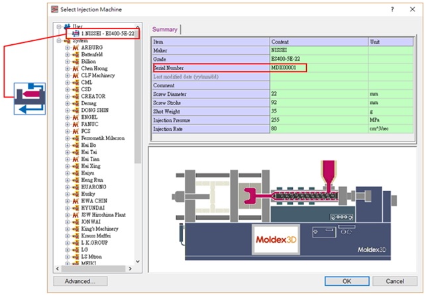Confirm with the OK button
The image size is (426, 295).
click(346, 281)
